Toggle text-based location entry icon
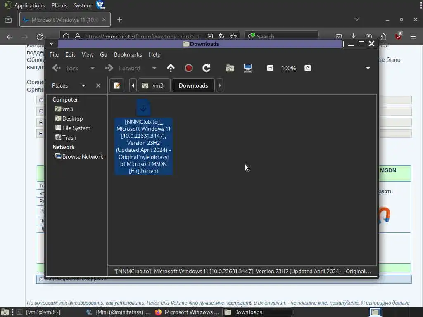Viewport: 423px width, 317px height. click(x=117, y=85)
